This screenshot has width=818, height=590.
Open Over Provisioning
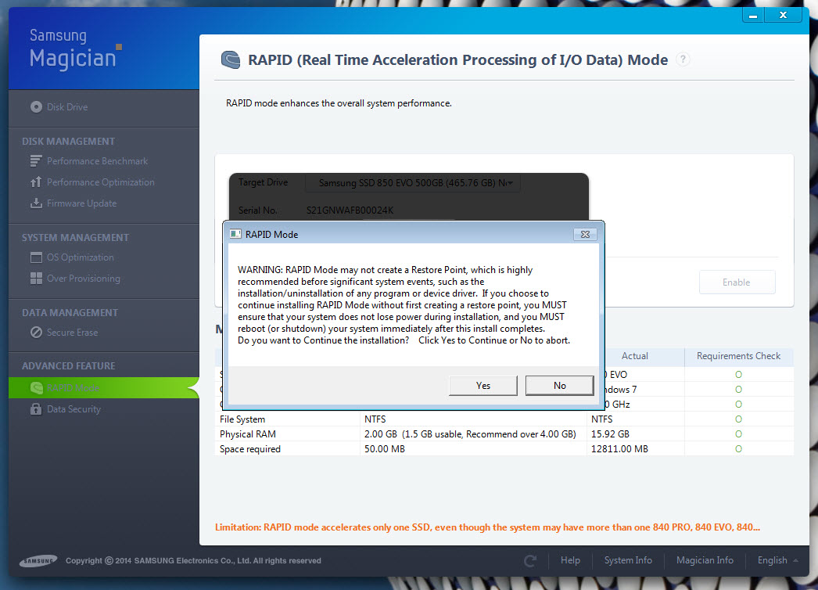(x=84, y=279)
